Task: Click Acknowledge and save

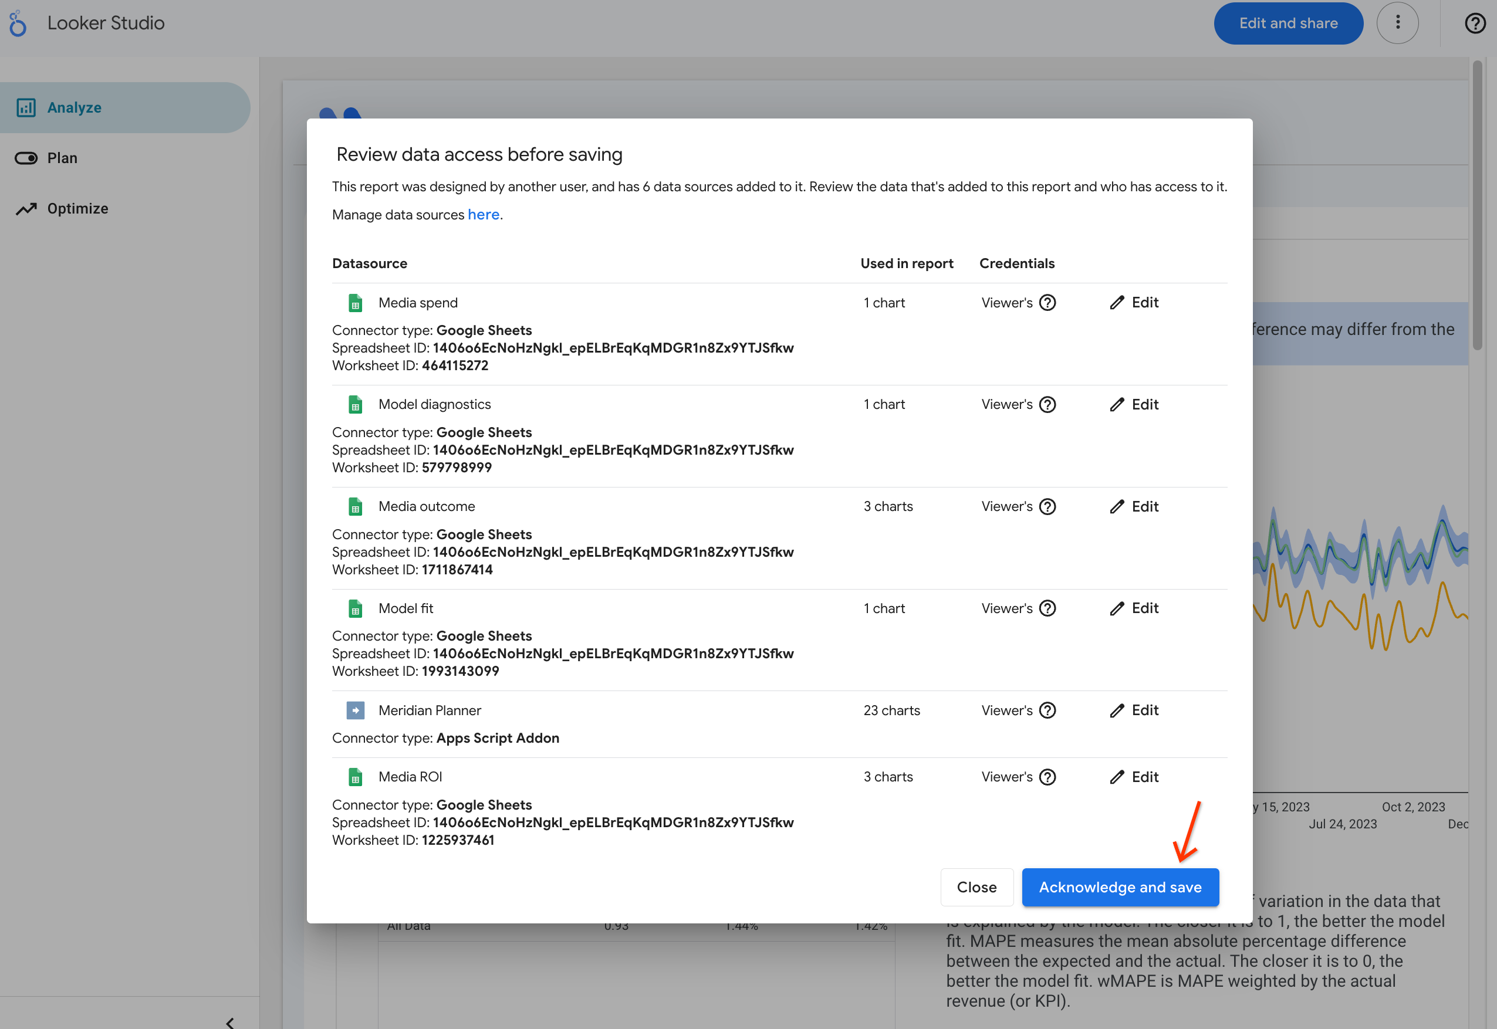Action: (1120, 886)
